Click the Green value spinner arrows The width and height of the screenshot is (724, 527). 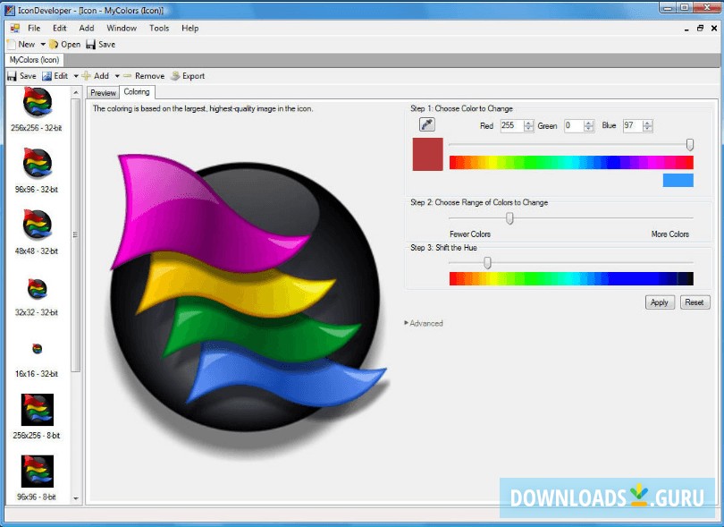(x=588, y=126)
